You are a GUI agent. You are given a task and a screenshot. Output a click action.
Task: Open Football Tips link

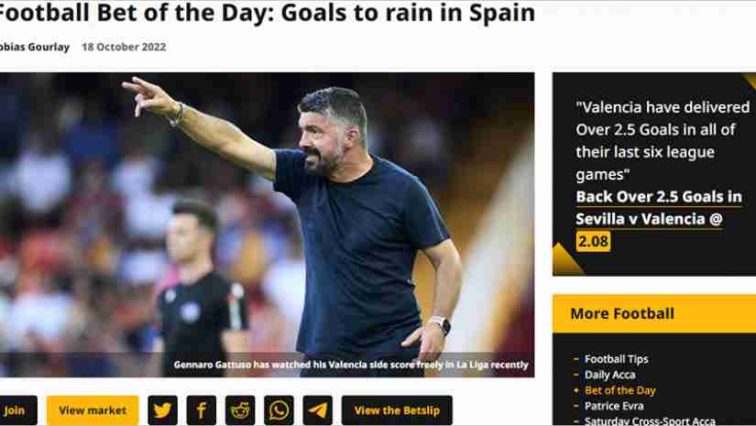click(x=616, y=359)
